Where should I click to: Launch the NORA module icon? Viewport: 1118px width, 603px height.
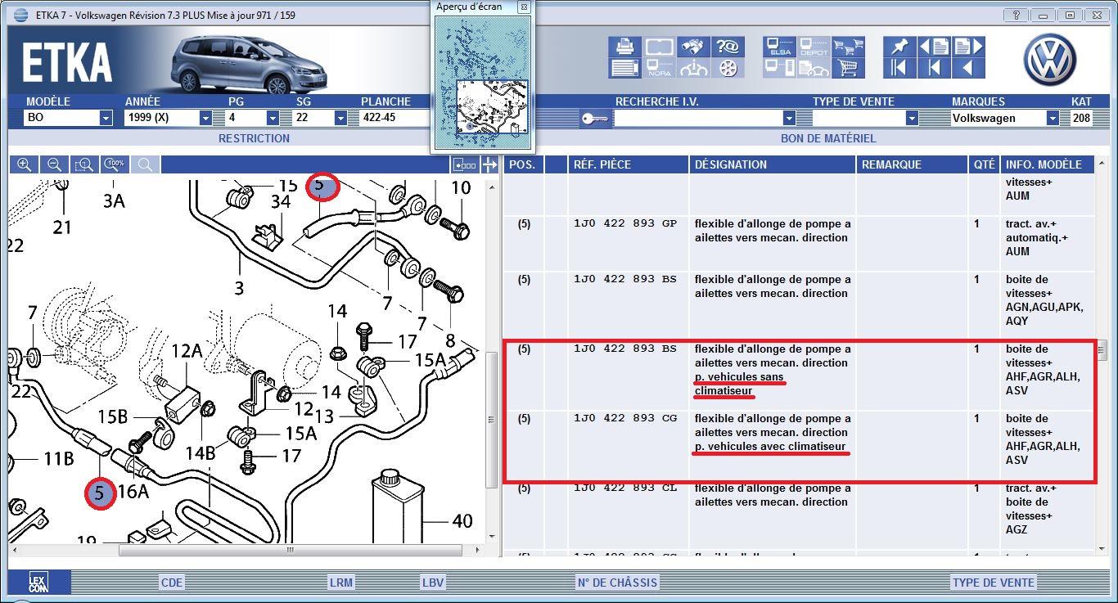659,68
